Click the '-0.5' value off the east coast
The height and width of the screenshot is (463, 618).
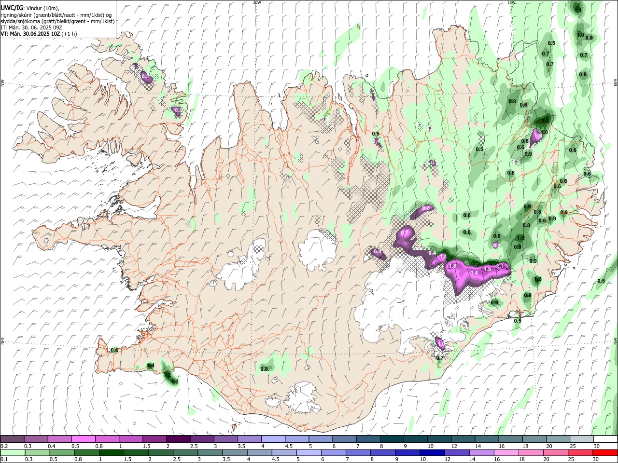601,281
